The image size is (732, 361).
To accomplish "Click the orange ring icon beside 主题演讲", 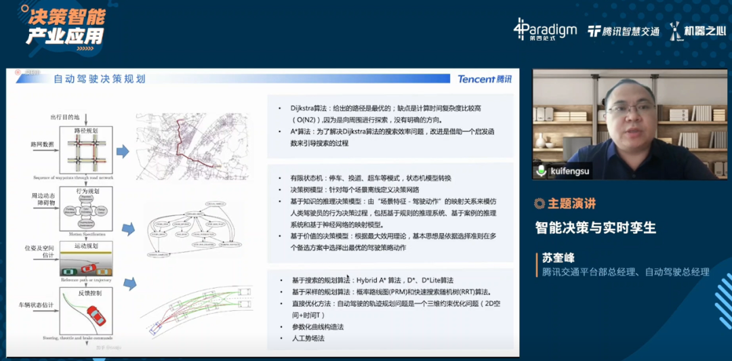I will point(540,203).
